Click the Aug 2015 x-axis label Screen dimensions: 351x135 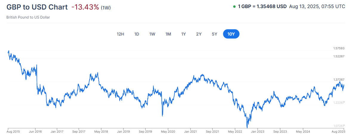click(13, 131)
